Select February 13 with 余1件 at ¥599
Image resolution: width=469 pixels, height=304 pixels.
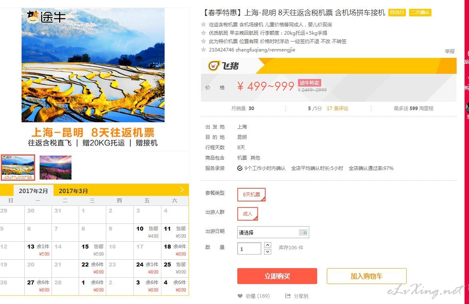[x=38, y=250]
